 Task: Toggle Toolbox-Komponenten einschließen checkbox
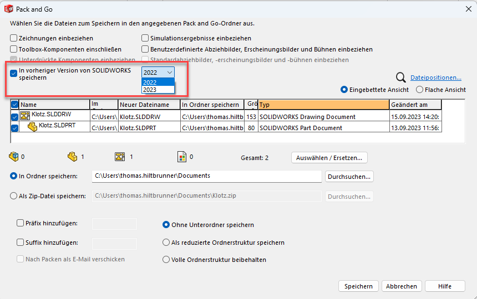pos(14,49)
